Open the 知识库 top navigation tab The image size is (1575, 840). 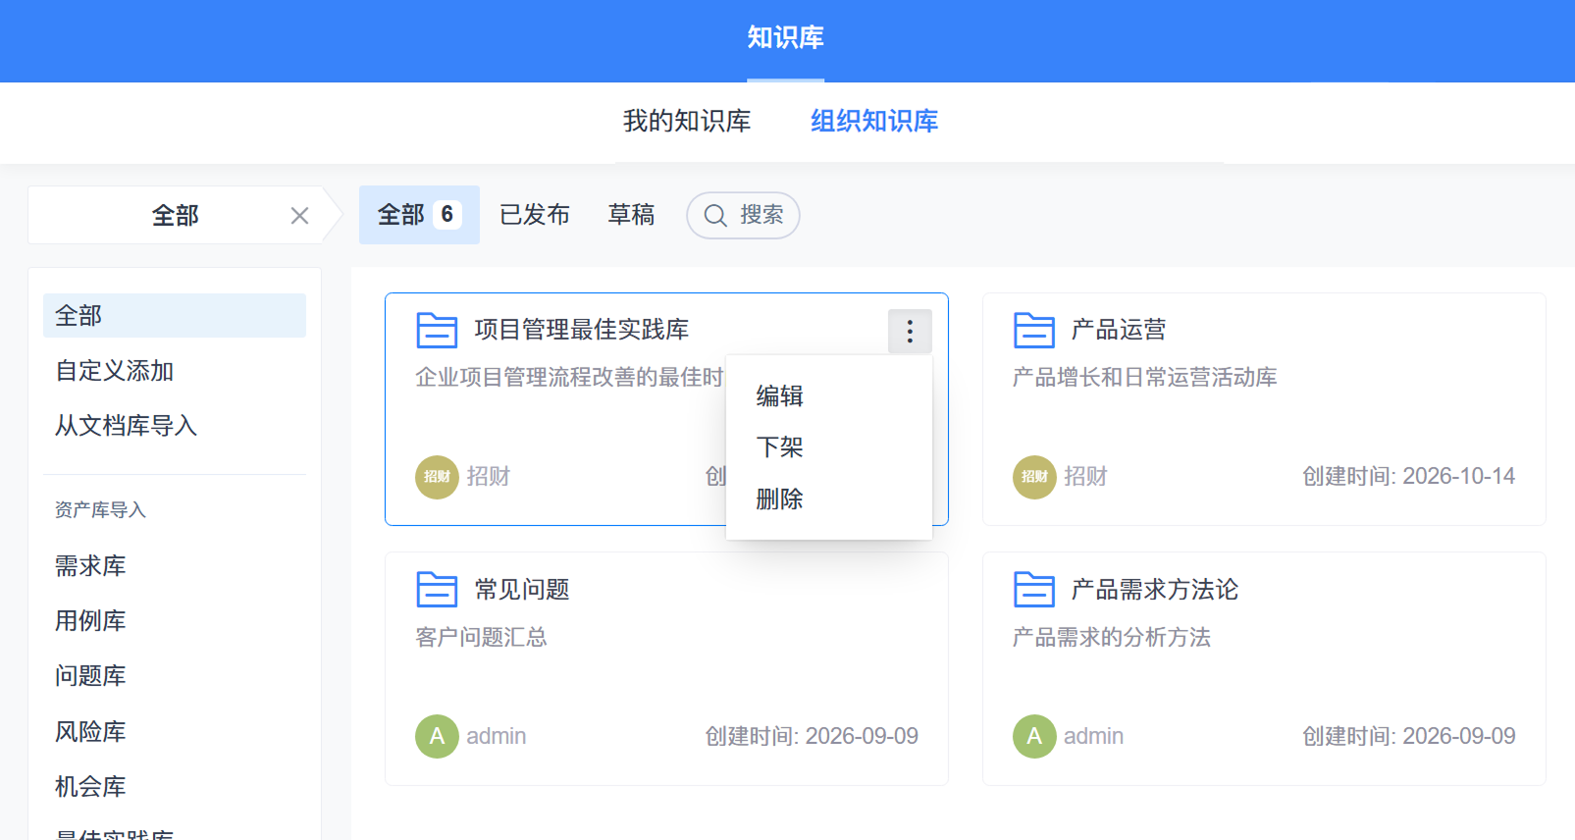[785, 37]
